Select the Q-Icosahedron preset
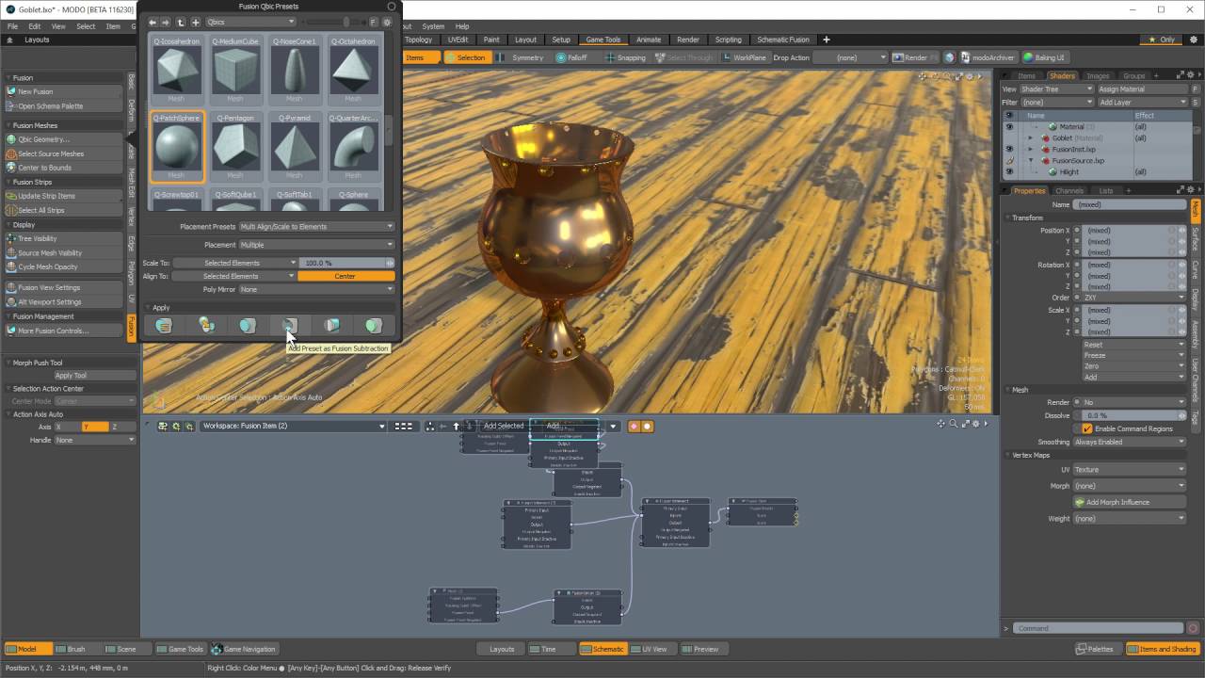1205x678 pixels. tap(176, 69)
